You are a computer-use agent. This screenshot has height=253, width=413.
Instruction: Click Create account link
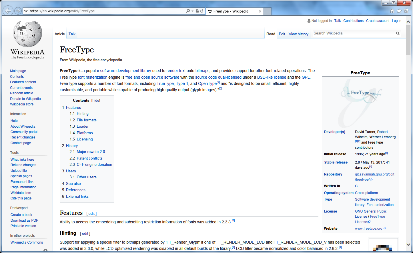(378, 21)
